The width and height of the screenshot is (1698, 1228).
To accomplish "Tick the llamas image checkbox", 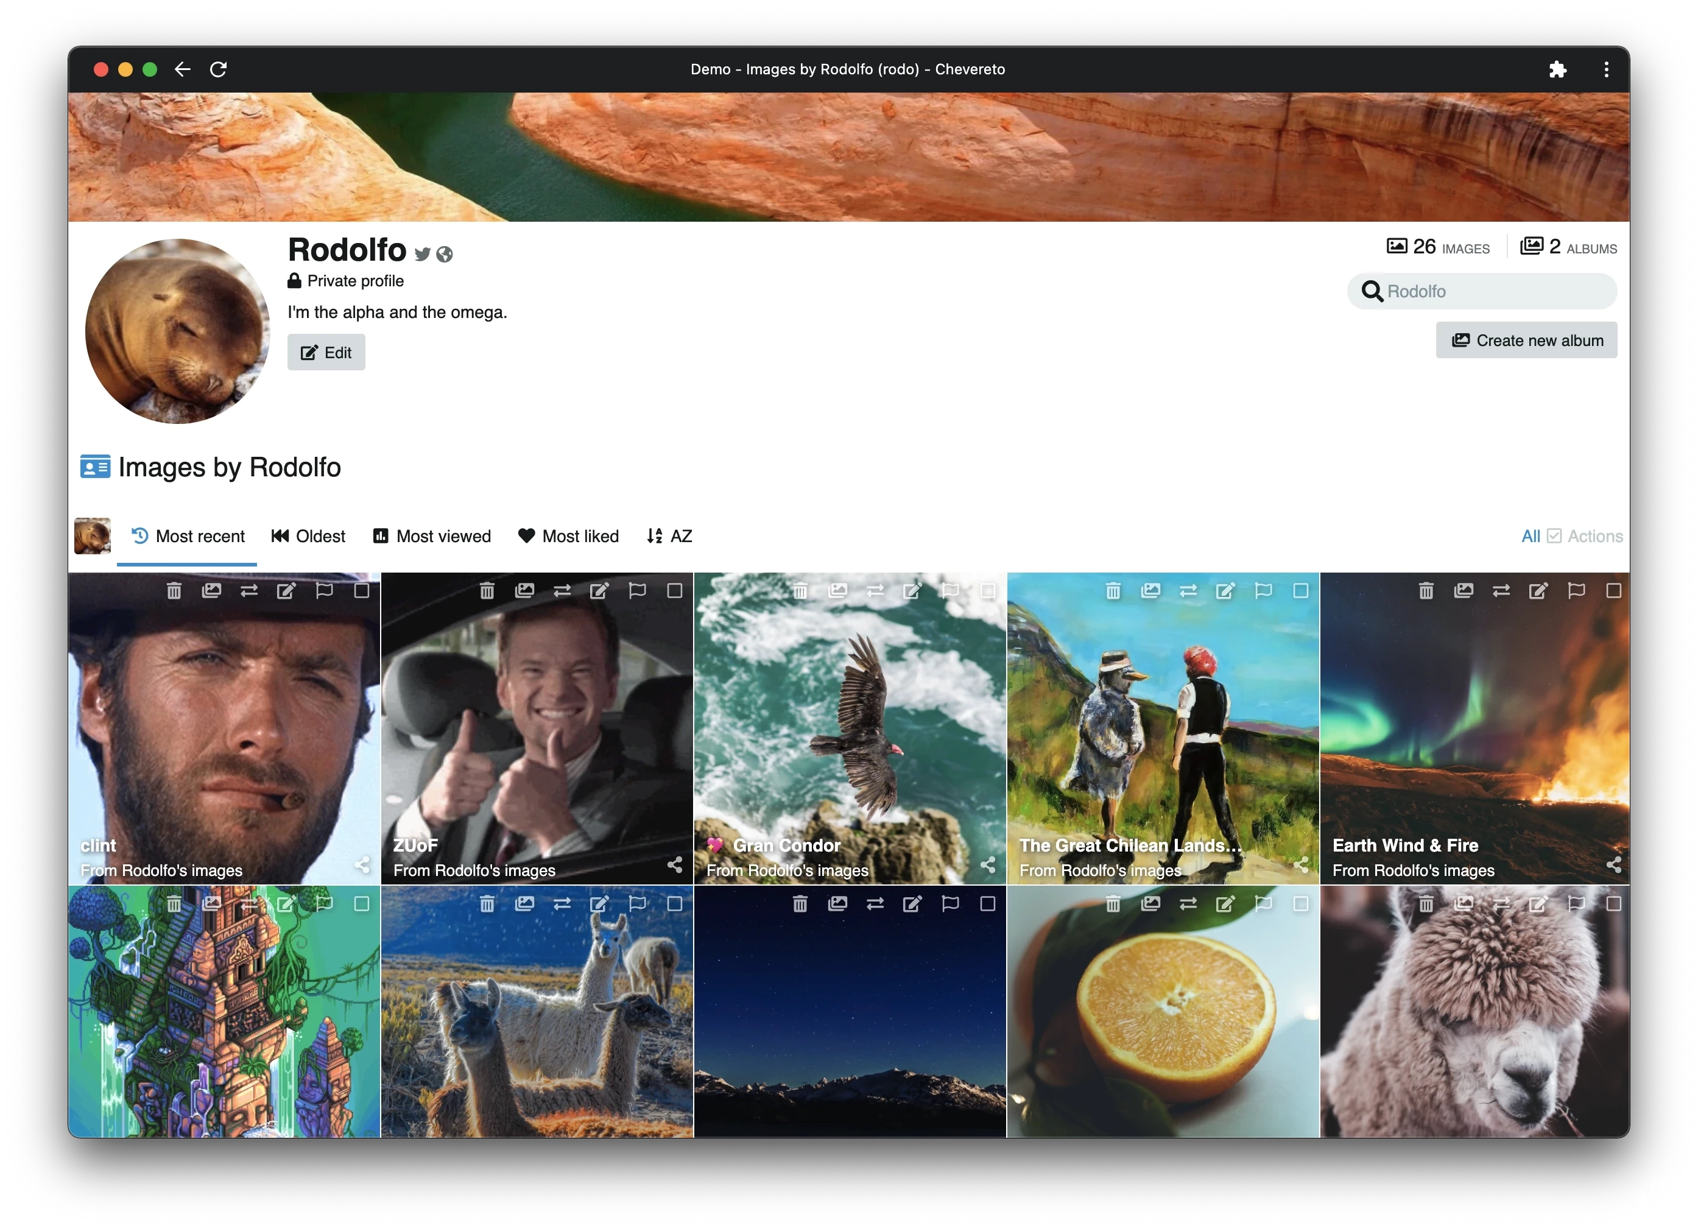I will 675,904.
